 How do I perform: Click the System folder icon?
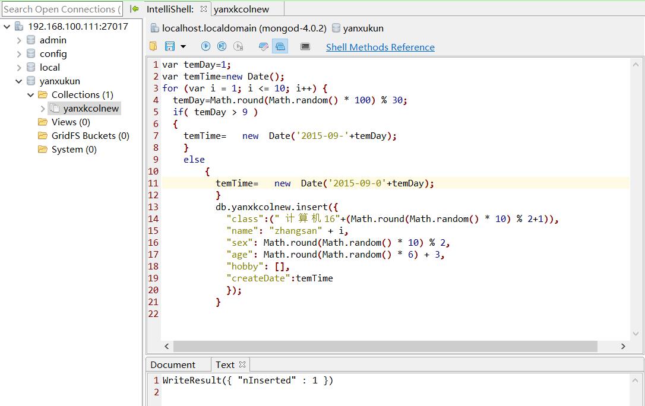43,149
